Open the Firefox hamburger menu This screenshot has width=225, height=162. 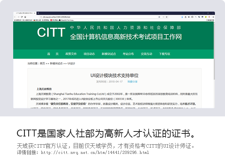click(213, 17)
